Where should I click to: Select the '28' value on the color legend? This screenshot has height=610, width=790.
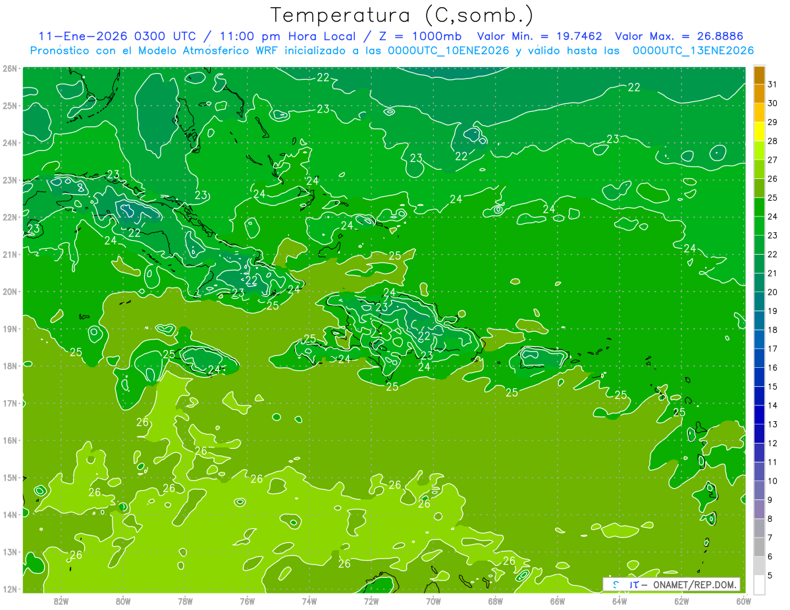coord(772,141)
